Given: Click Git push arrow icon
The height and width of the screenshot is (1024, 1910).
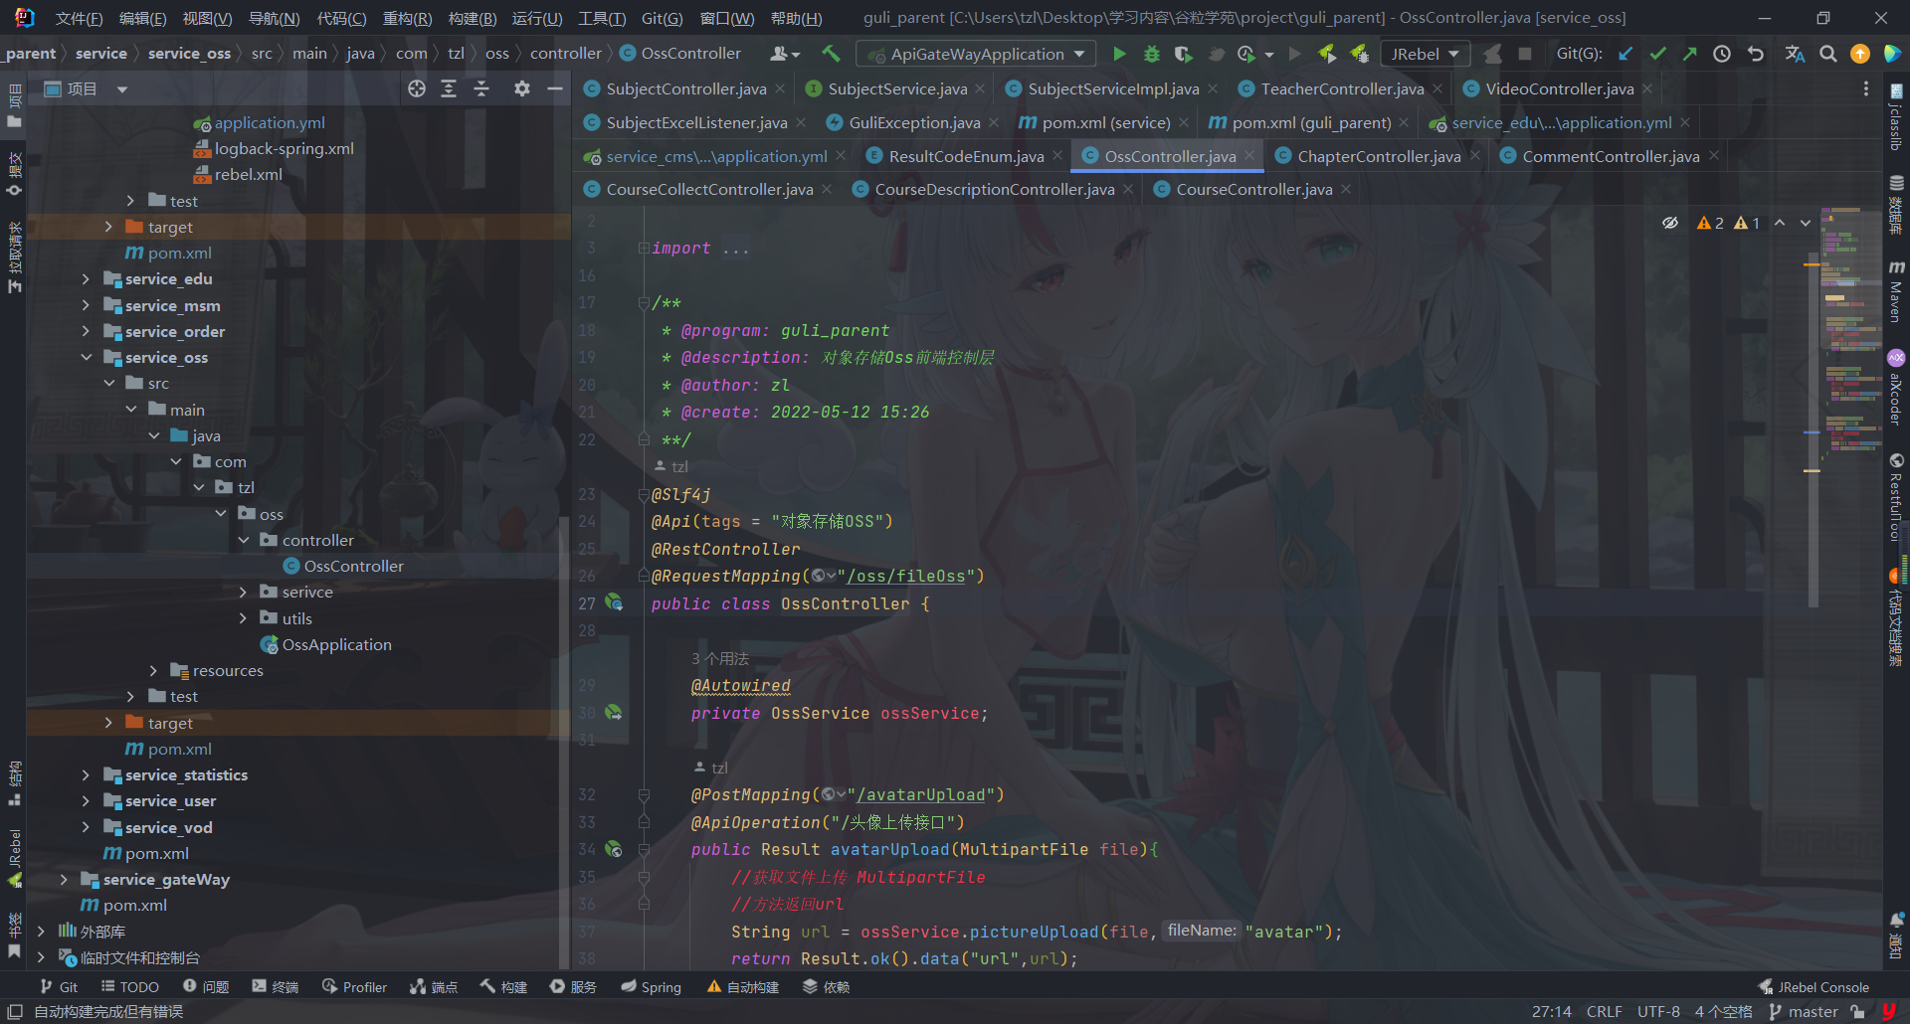Looking at the screenshot, I should [1689, 54].
